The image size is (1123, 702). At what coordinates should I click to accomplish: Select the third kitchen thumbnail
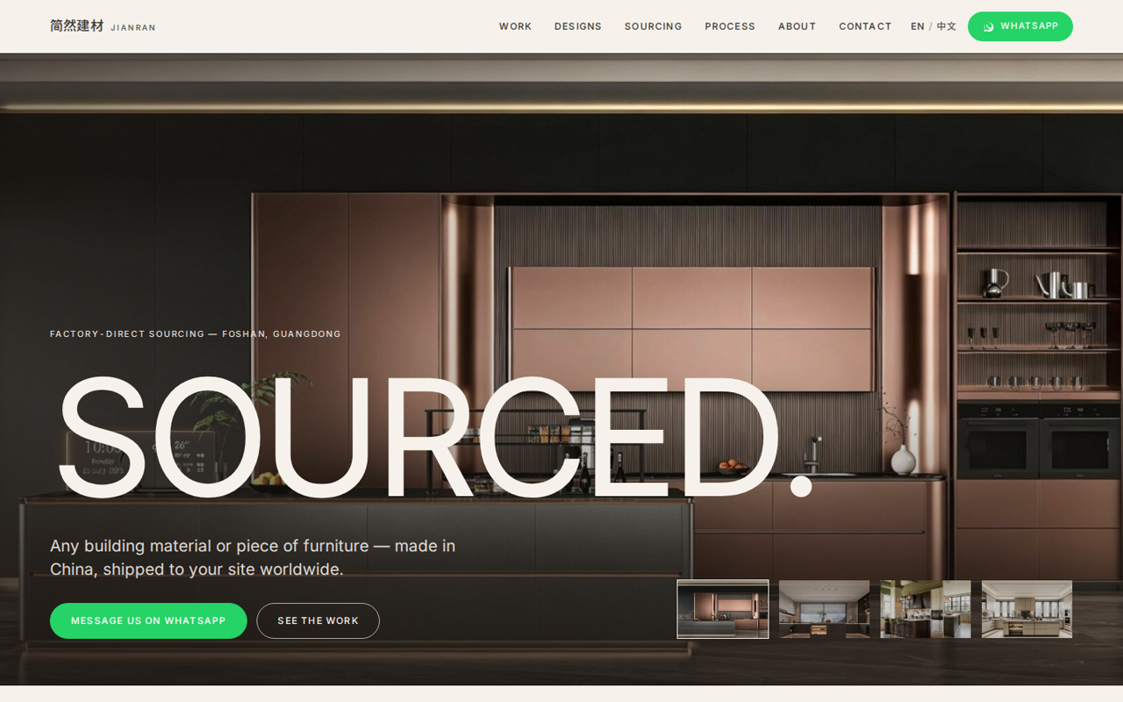(926, 609)
